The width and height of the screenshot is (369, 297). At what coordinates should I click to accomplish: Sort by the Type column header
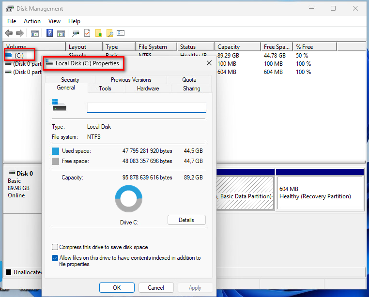tap(119, 47)
